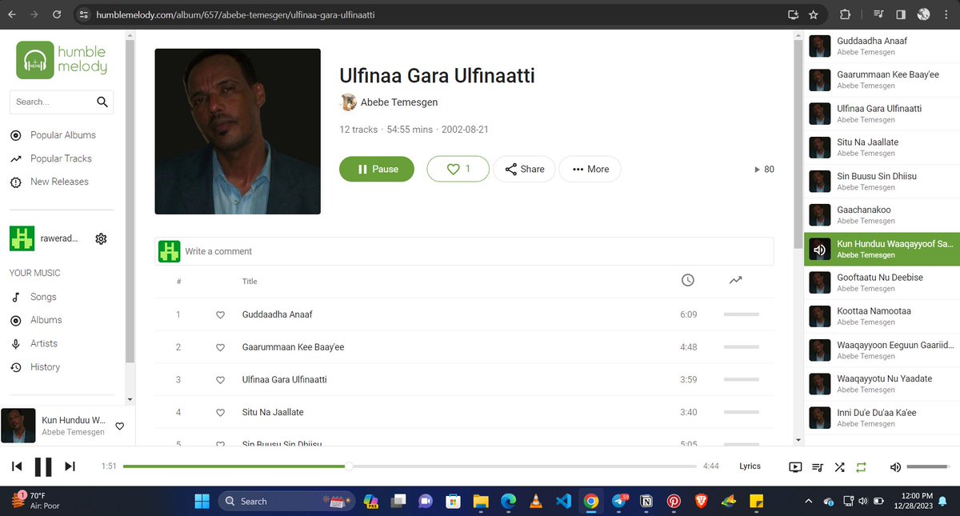
Task: Toggle repeat mode
Action: pyautogui.click(x=862, y=466)
